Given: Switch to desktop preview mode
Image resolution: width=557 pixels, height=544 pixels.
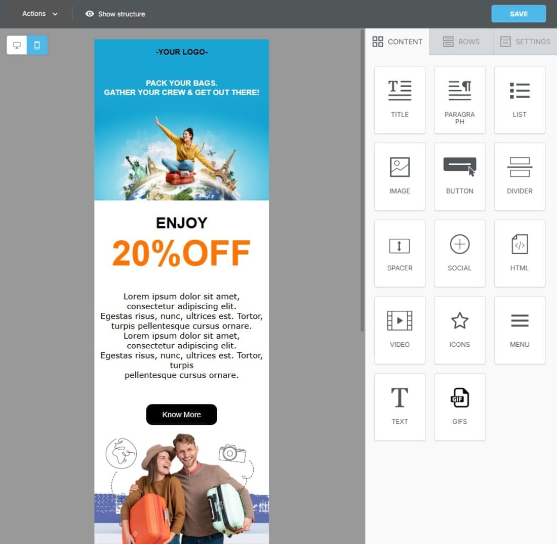Looking at the screenshot, I should pyautogui.click(x=17, y=45).
